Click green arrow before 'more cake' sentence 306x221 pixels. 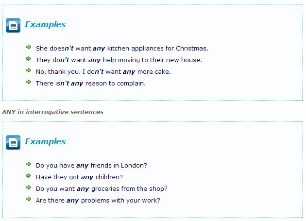coord(29,71)
